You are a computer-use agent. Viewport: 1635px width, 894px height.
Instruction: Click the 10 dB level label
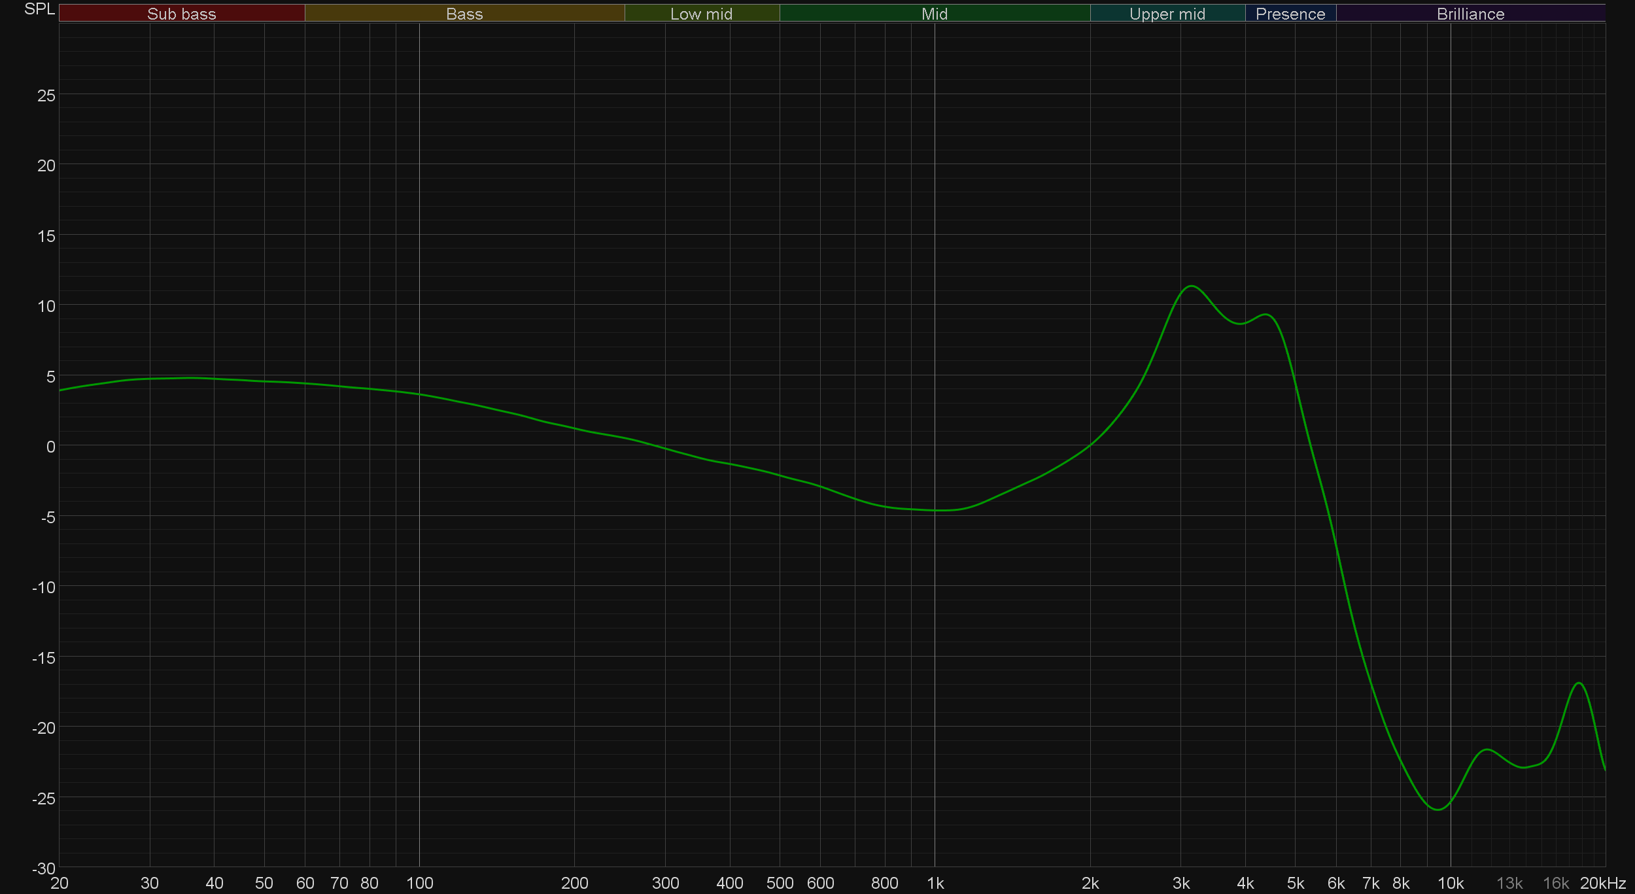[x=46, y=306]
